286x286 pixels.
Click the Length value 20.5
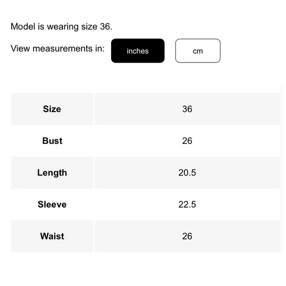pyautogui.click(x=187, y=173)
